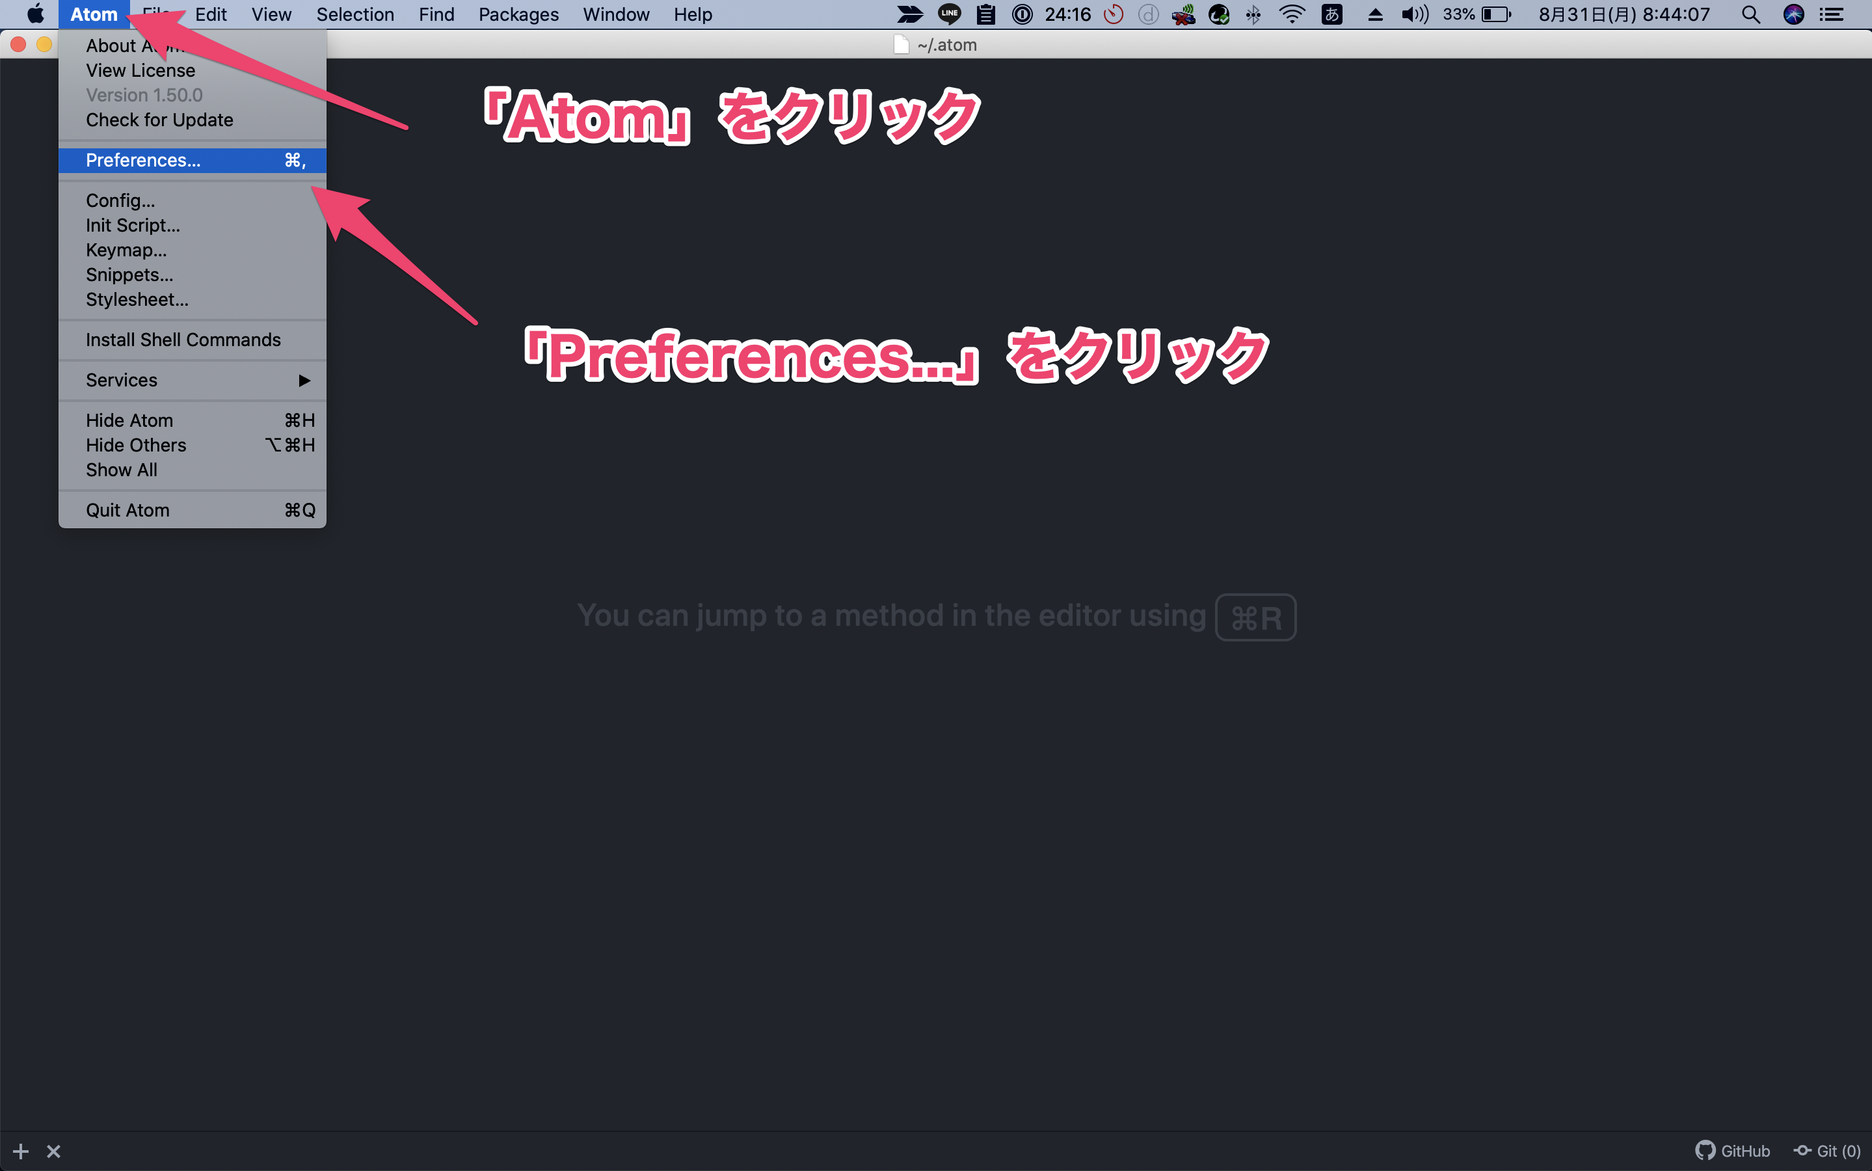
Task: Open the Notification Center list icon
Action: coord(1832,15)
